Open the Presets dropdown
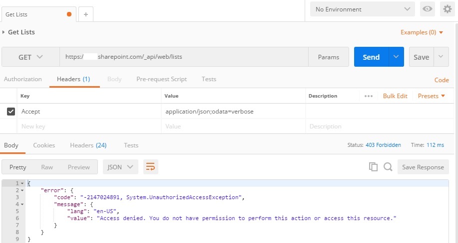458x243 pixels. coord(431,96)
